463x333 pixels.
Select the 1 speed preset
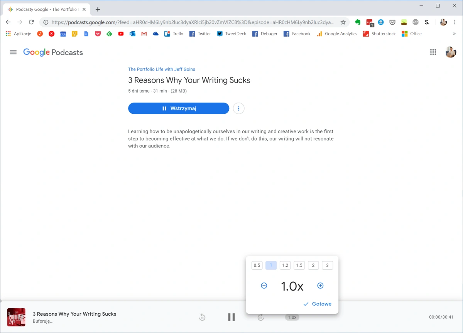(271, 265)
